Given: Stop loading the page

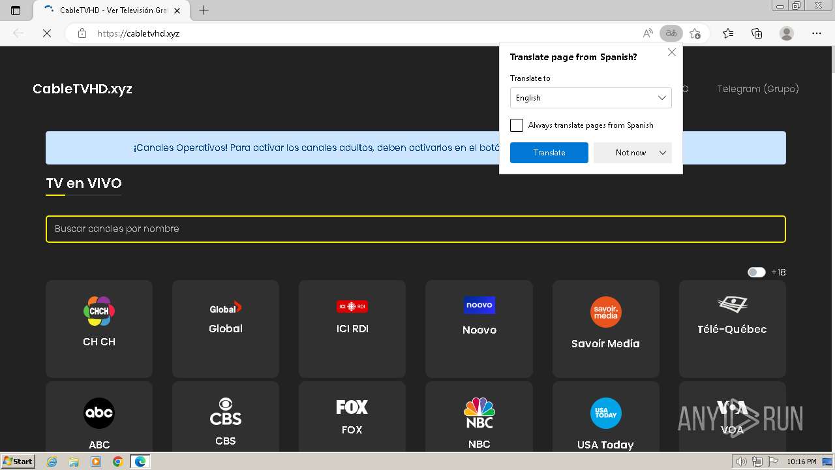Looking at the screenshot, I should [47, 33].
